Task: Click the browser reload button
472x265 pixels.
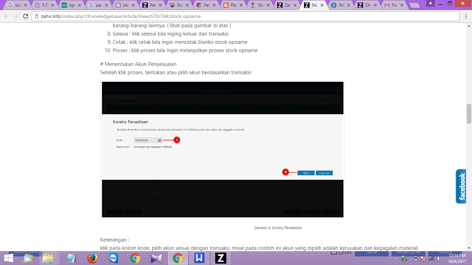Action: pyautogui.click(x=26, y=16)
